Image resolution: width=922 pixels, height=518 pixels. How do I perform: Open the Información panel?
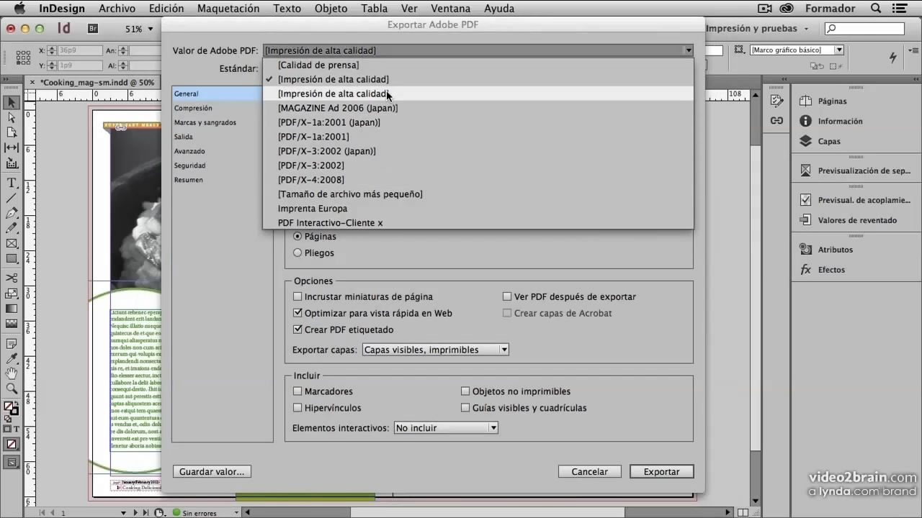click(840, 122)
